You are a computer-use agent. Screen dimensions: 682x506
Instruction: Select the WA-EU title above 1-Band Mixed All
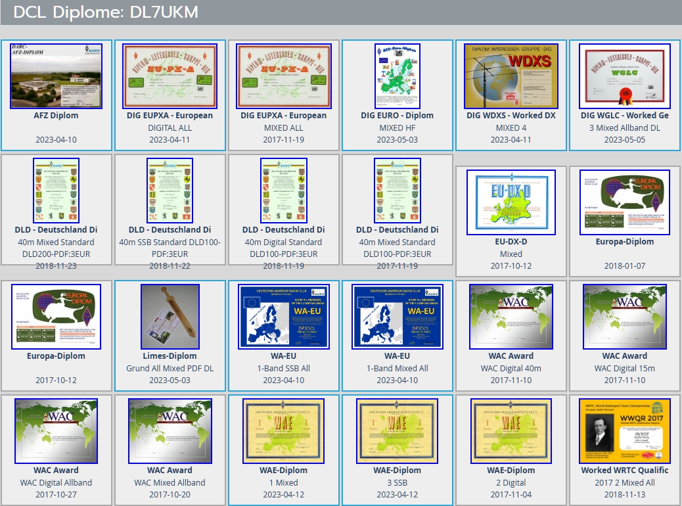(x=397, y=356)
